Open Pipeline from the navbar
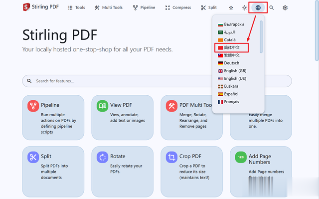Viewport: 319px width, 199px height. (144, 8)
